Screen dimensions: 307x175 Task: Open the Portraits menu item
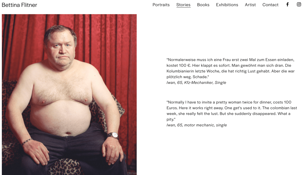tap(161, 5)
